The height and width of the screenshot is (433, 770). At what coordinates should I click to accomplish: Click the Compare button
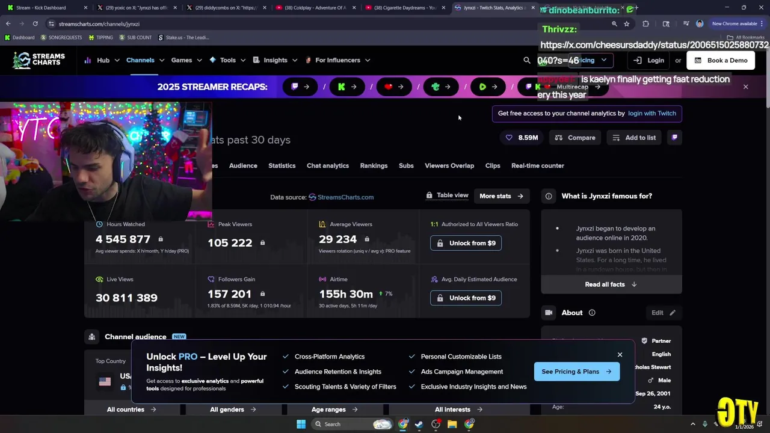click(x=575, y=138)
